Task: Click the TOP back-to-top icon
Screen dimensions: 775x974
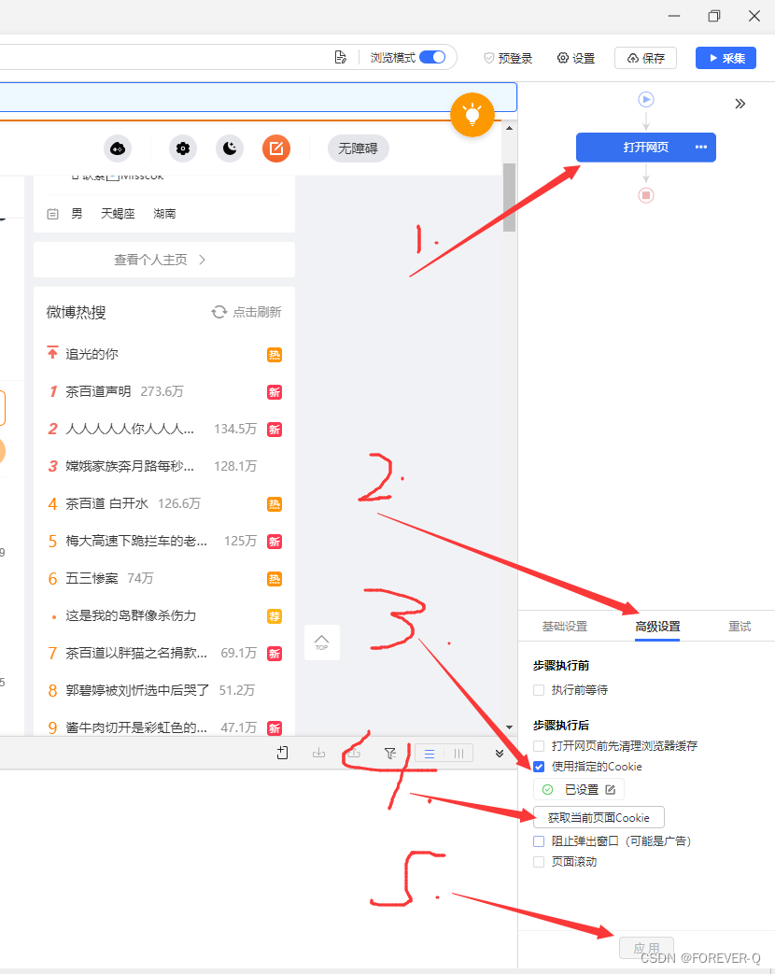Action: point(322,642)
